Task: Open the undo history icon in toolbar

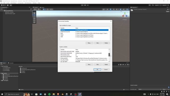Action: pyautogui.click(x=150, y=5)
